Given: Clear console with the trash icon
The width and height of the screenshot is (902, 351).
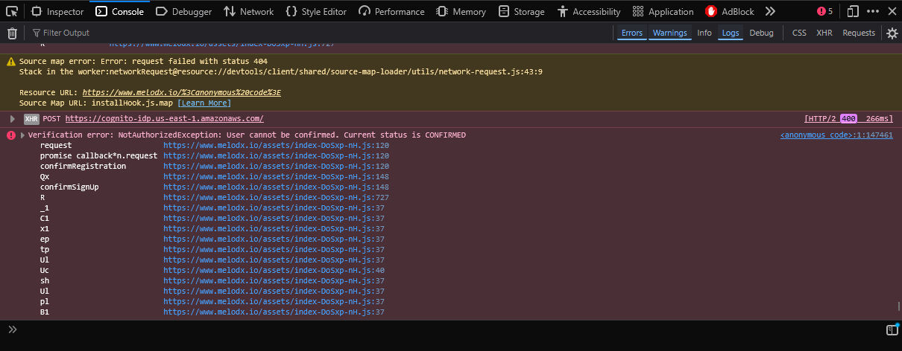Looking at the screenshot, I should point(12,33).
